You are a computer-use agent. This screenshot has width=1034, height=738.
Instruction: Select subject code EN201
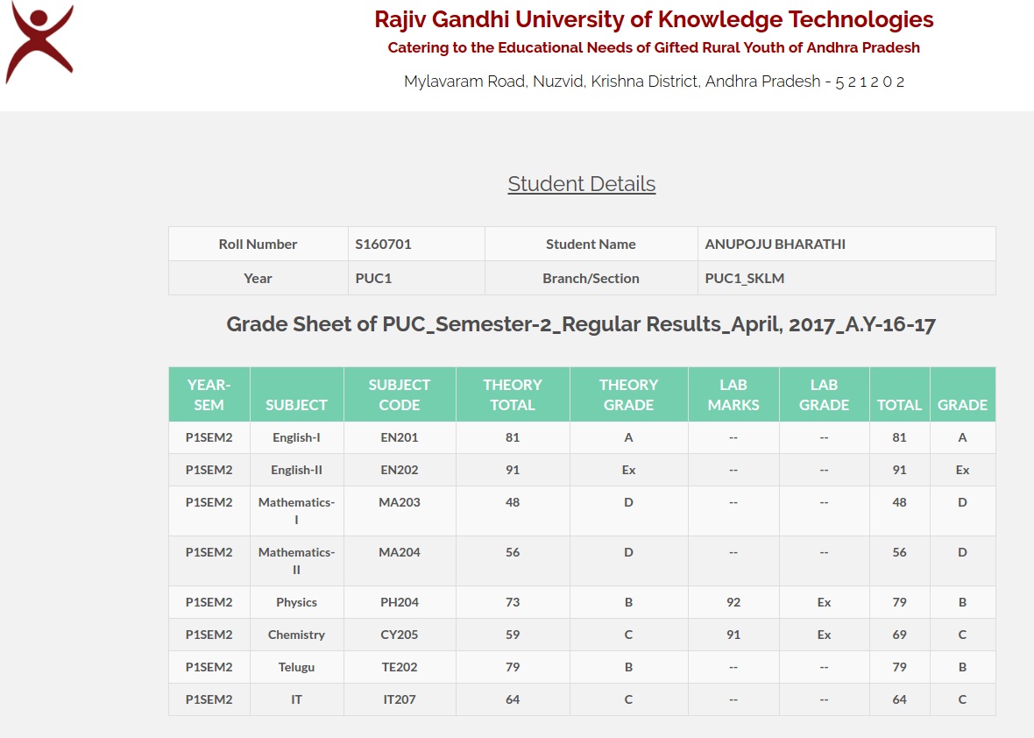point(400,437)
